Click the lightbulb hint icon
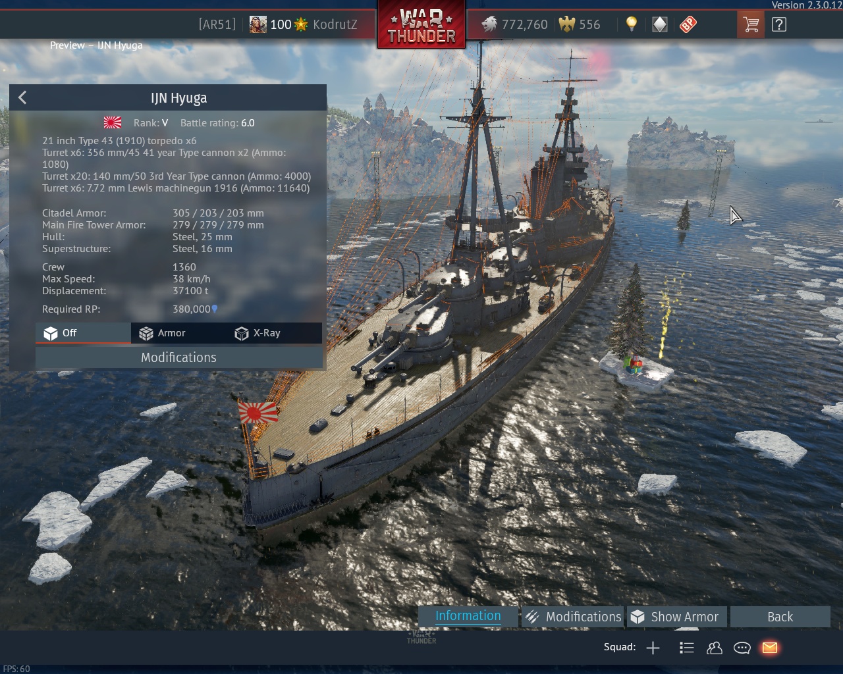The image size is (843, 674). point(632,24)
